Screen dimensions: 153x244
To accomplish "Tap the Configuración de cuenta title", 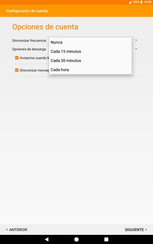I will [27, 11].
